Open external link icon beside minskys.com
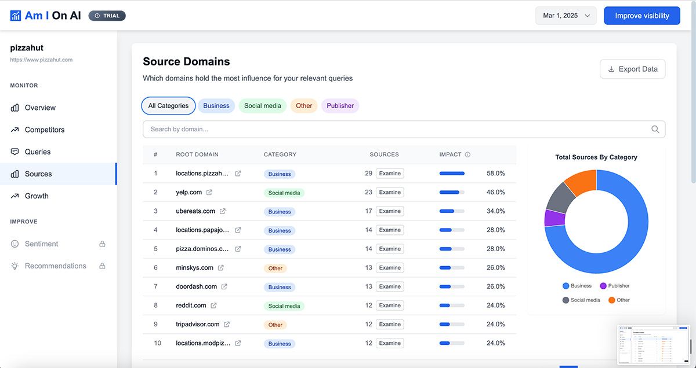This screenshot has width=696, height=368. tap(221, 268)
